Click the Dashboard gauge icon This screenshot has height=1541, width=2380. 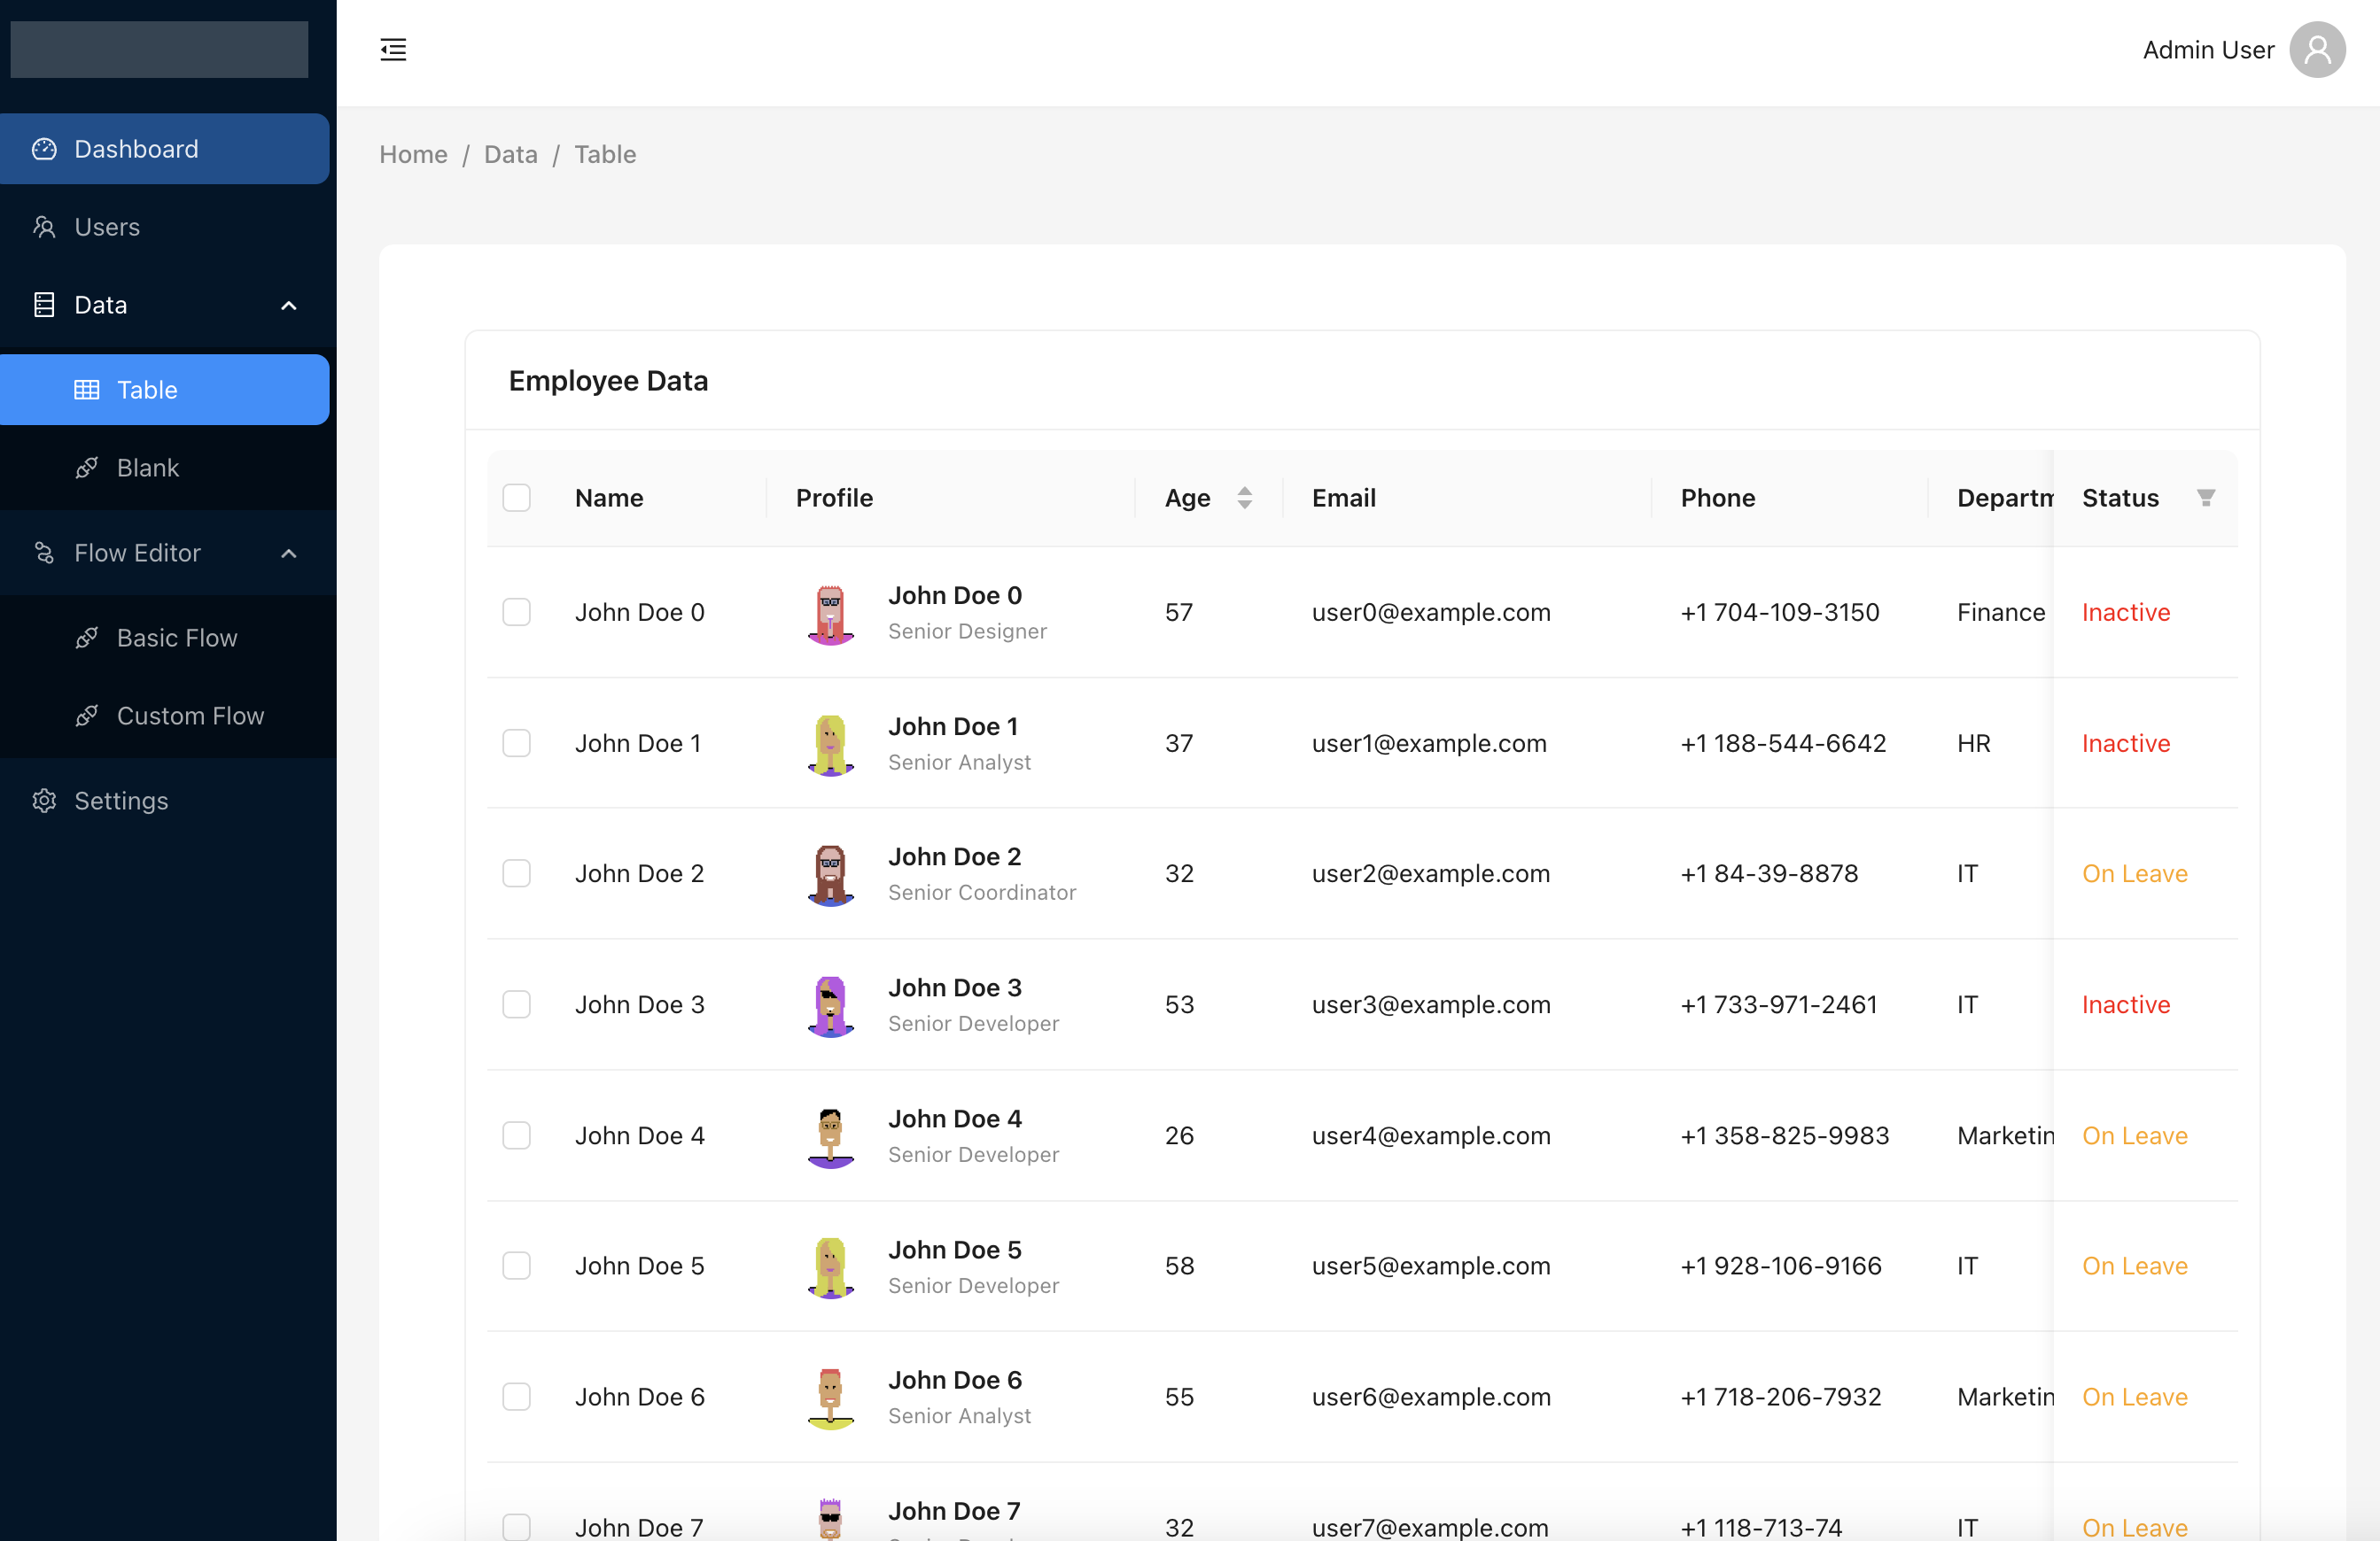tap(44, 149)
